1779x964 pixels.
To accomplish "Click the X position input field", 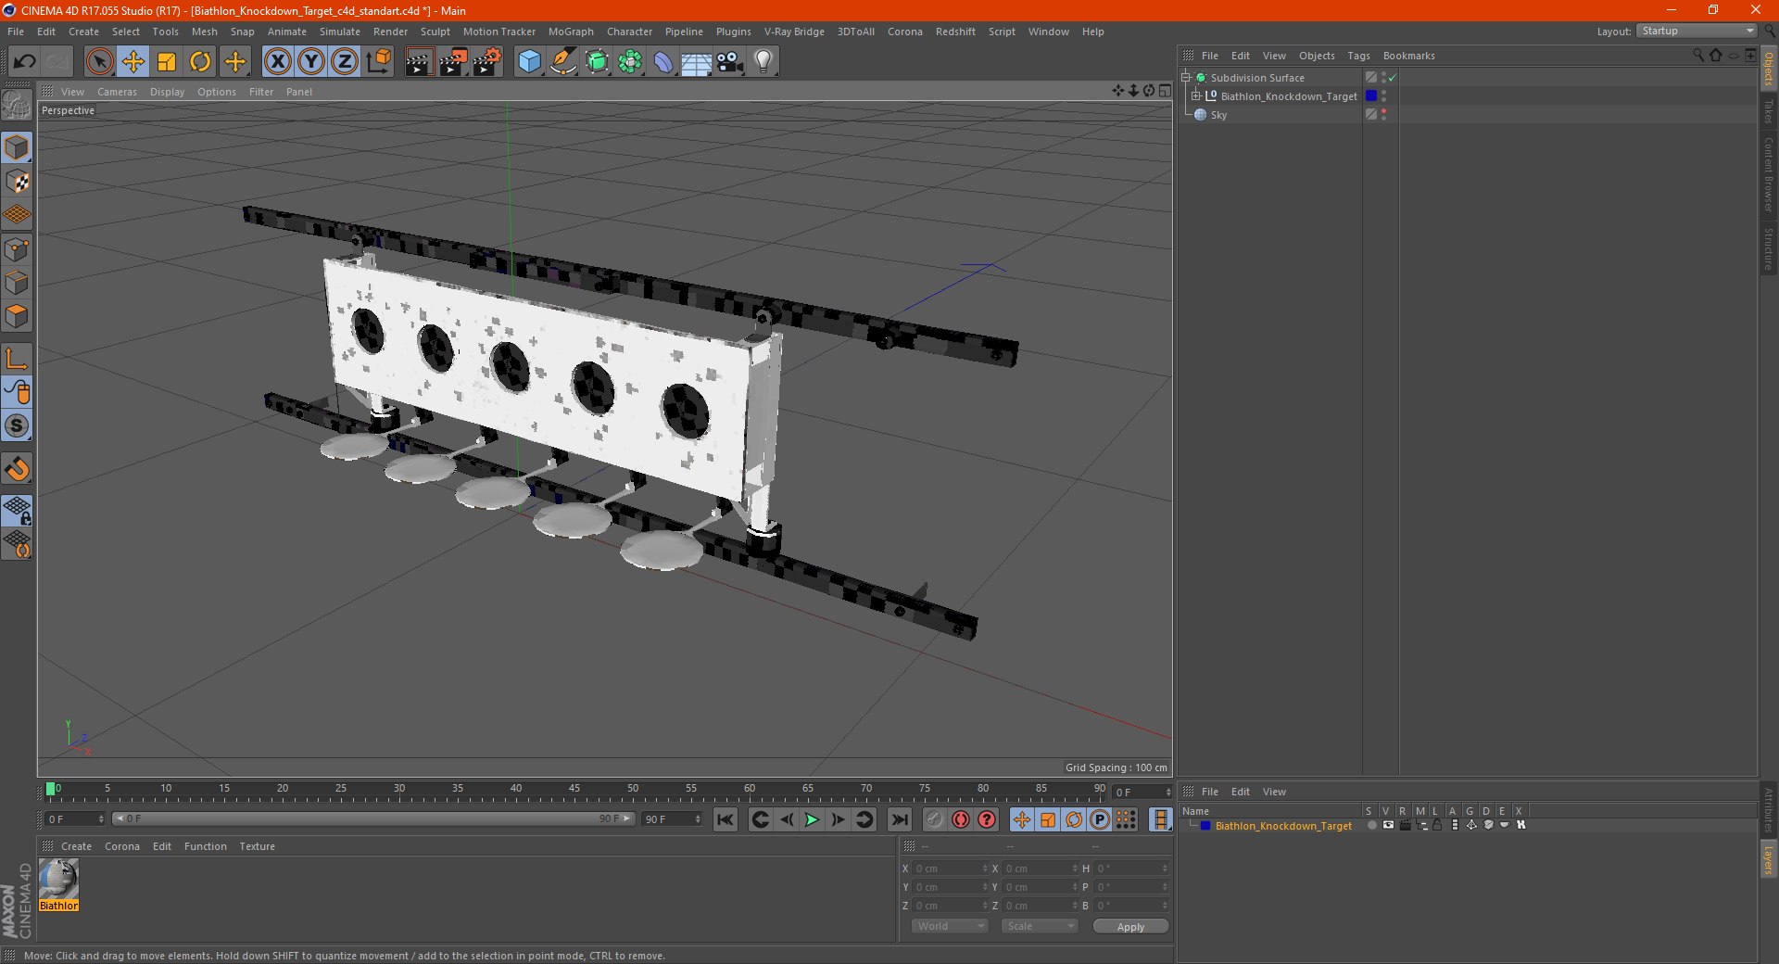I will (x=950, y=869).
